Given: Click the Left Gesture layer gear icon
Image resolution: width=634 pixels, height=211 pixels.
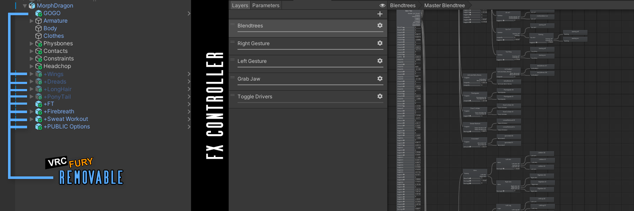Looking at the screenshot, I should pyautogui.click(x=380, y=61).
